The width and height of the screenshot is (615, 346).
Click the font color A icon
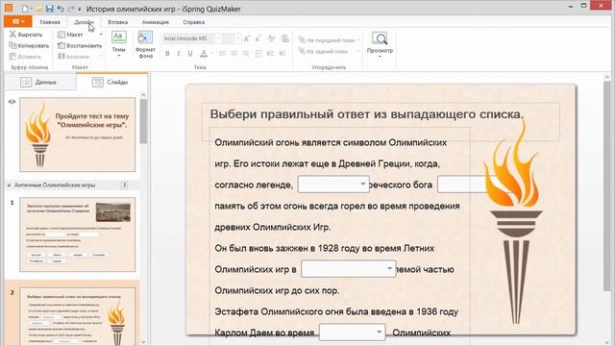coord(204,54)
